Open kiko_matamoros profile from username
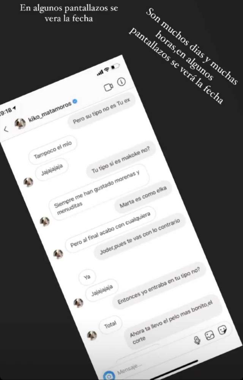 [50, 112]
